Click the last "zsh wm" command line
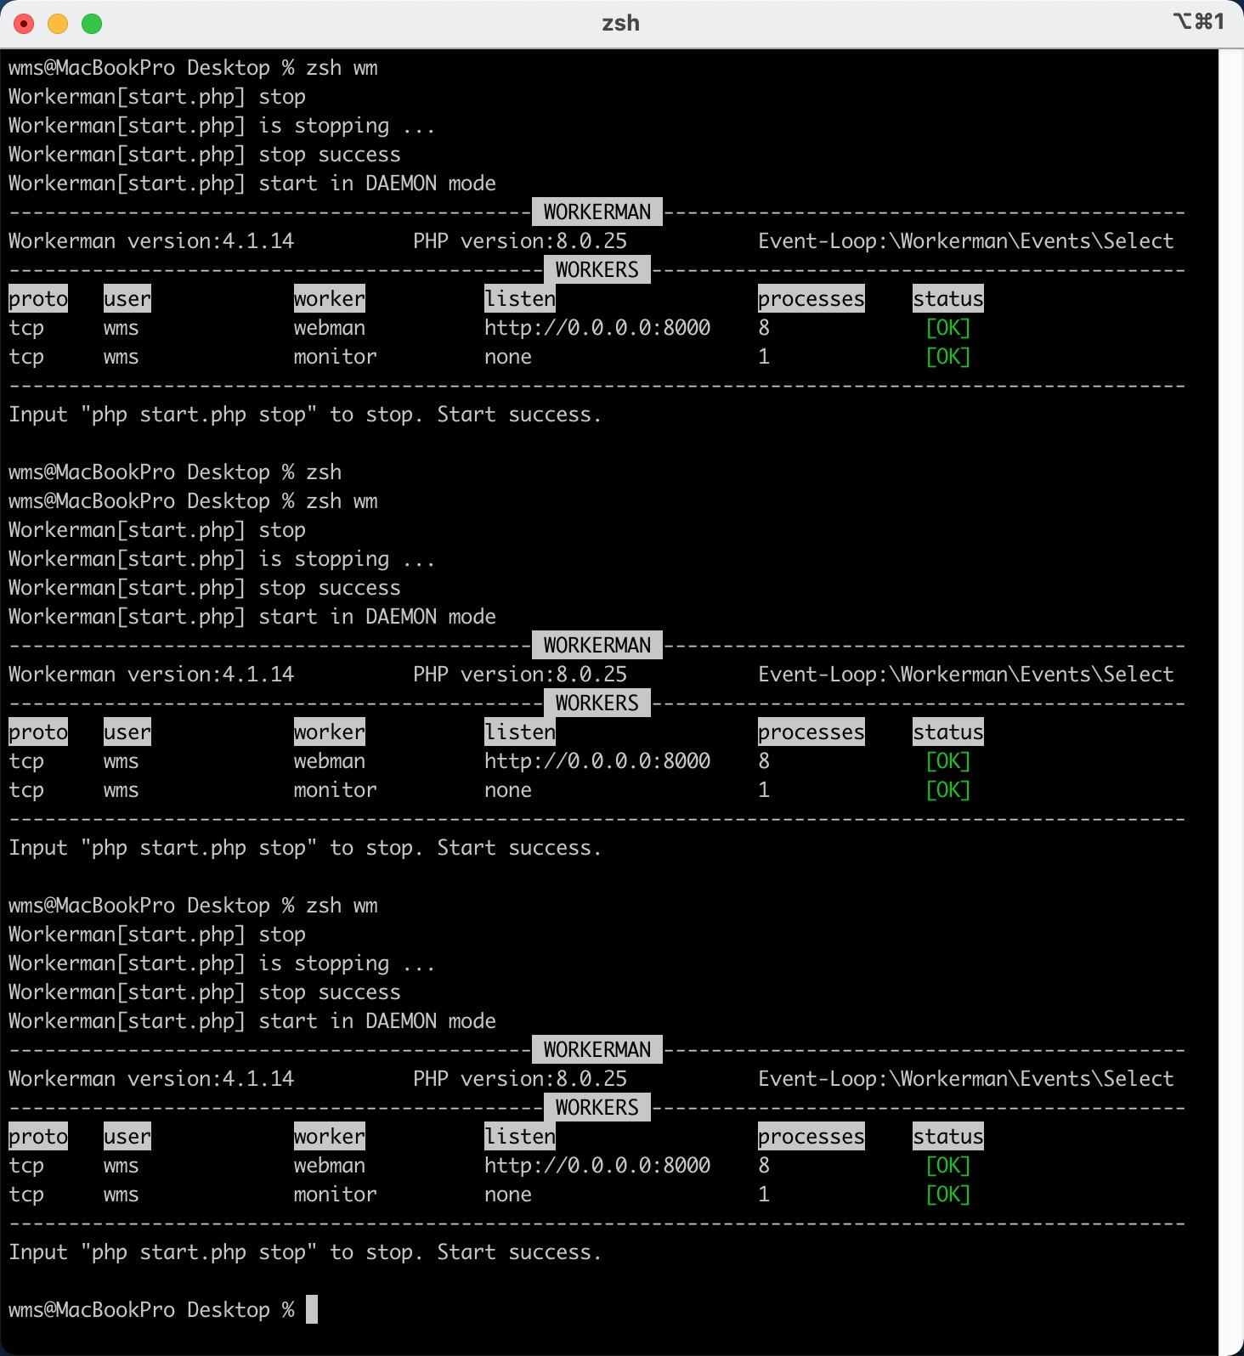The image size is (1244, 1356). tap(193, 906)
